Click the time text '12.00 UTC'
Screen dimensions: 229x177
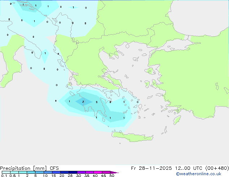[x=189, y=168]
